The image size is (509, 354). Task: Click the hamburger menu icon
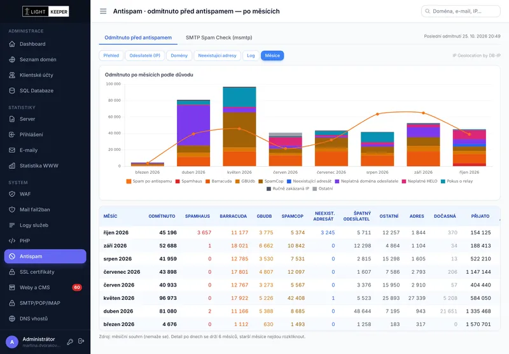pyautogui.click(x=103, y=11)
